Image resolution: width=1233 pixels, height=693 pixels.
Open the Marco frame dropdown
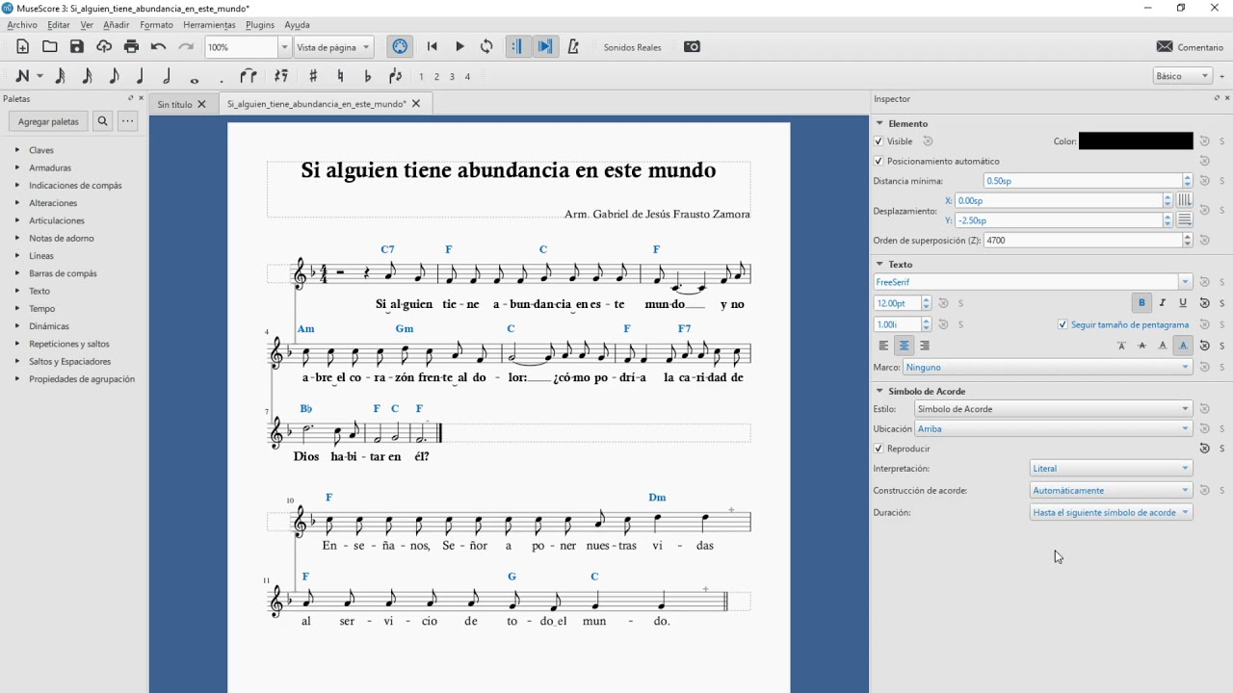pyautogui.click(x=1048, y=367)
